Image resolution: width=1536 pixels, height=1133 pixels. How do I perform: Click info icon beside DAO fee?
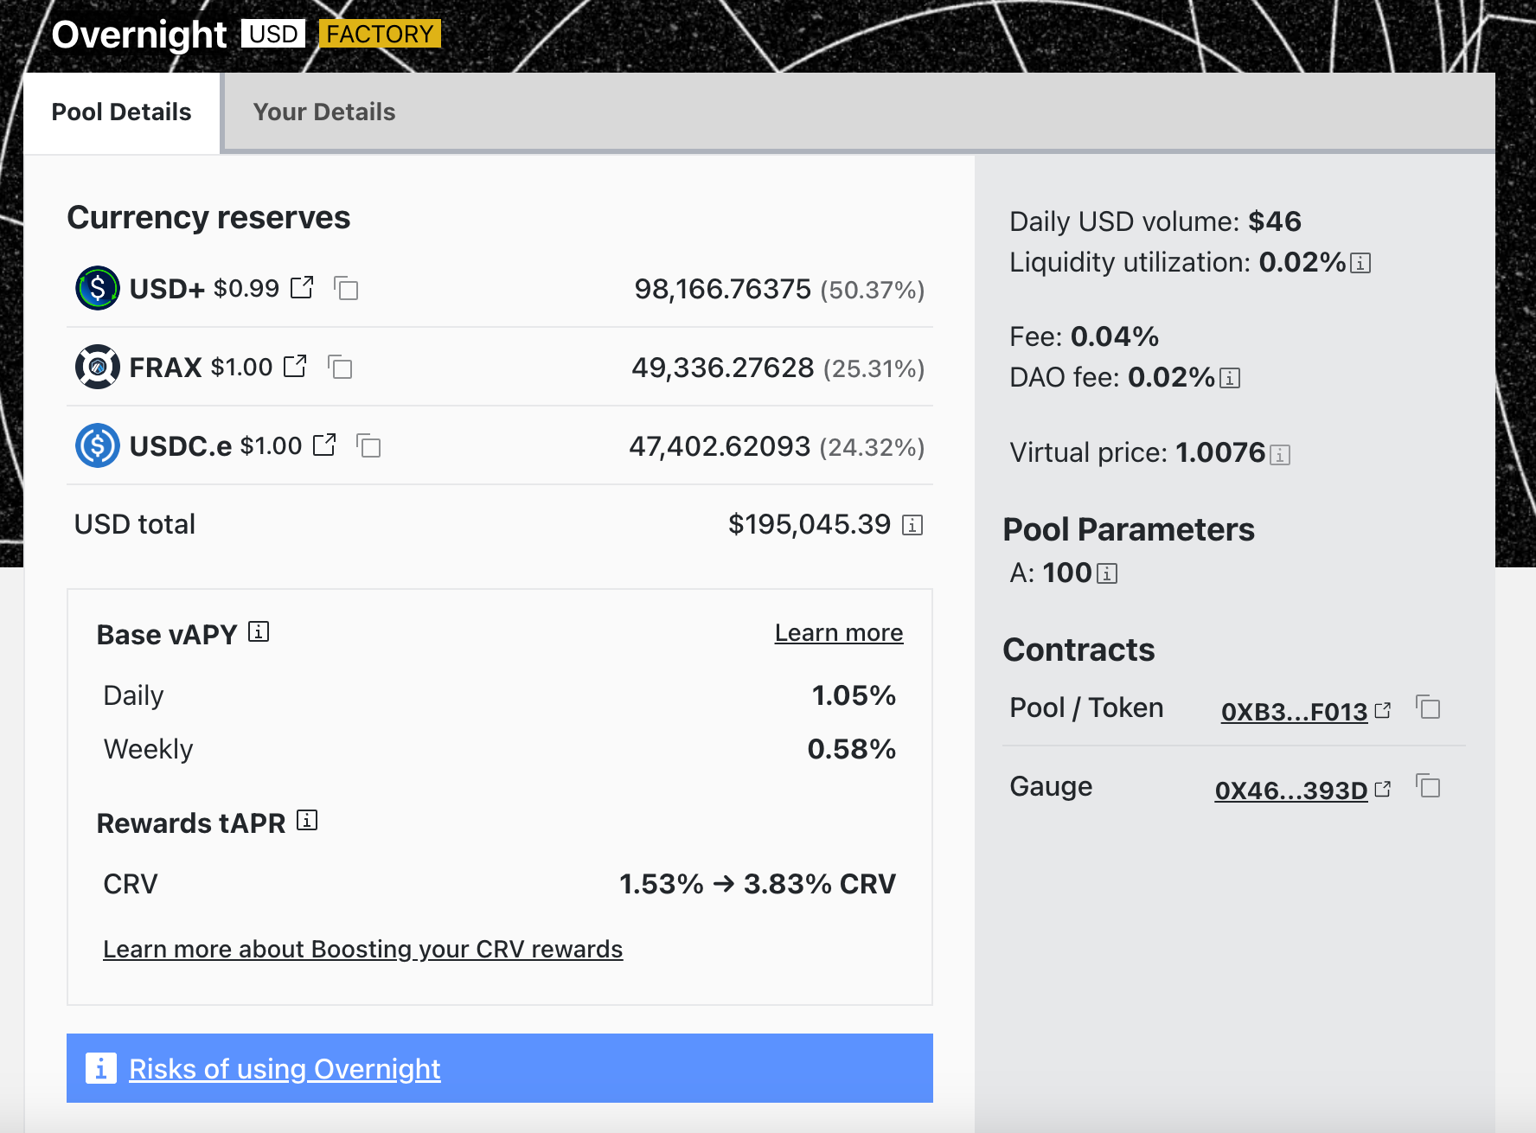(1229, 378)
